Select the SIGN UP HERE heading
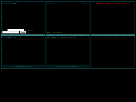This screenshot has height=102, width=136. click(x=9, y=4)
